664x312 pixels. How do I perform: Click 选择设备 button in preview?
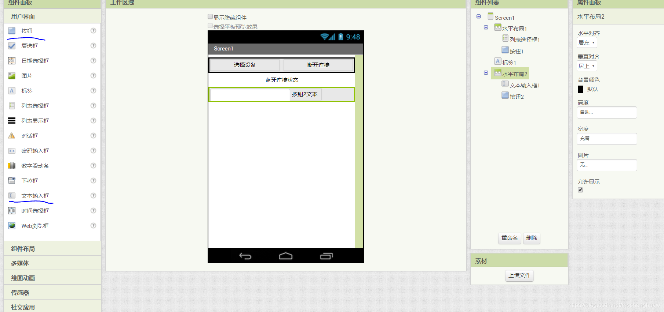tap(245, 65)
